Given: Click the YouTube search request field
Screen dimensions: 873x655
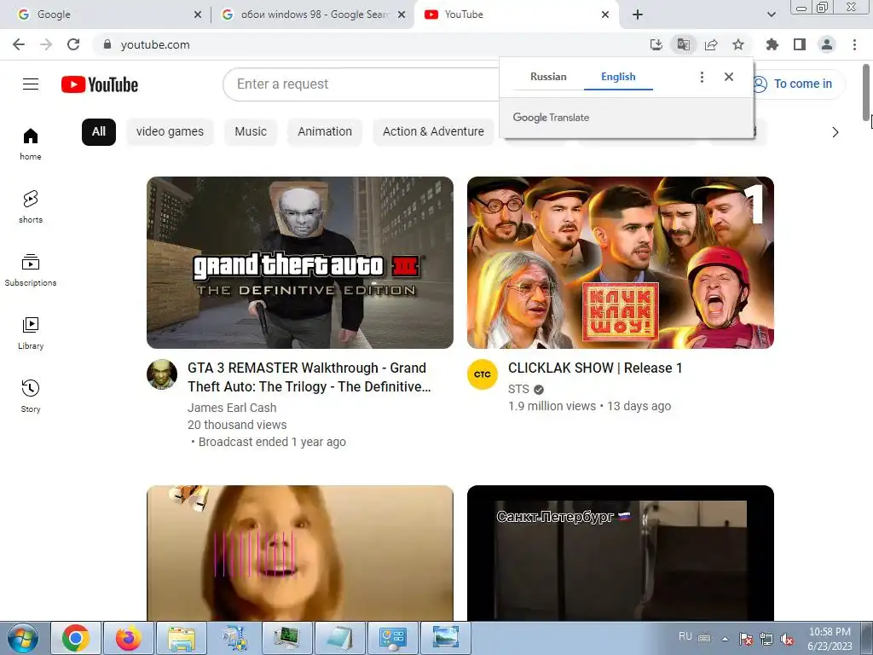Looking at the screenshot, I should (x=361, y=84).
